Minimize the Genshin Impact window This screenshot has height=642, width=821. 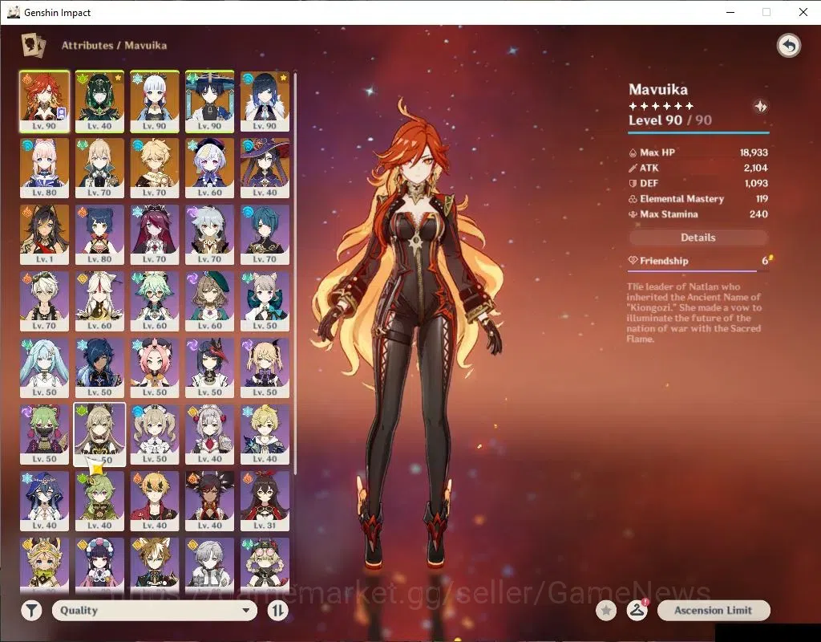point(731,12)
